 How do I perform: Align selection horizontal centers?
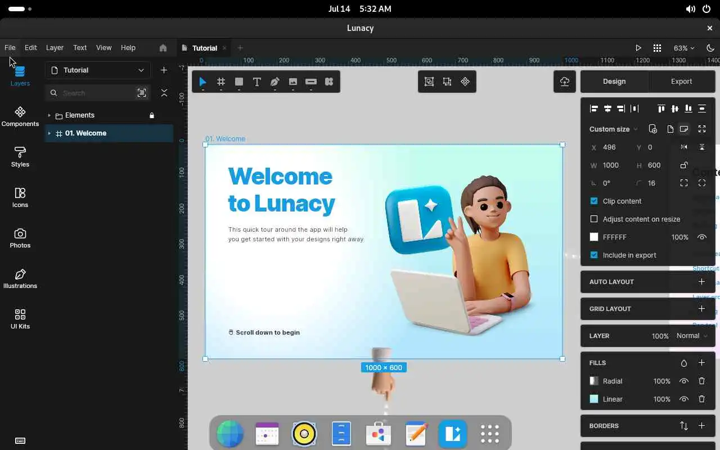pos(607,109)
